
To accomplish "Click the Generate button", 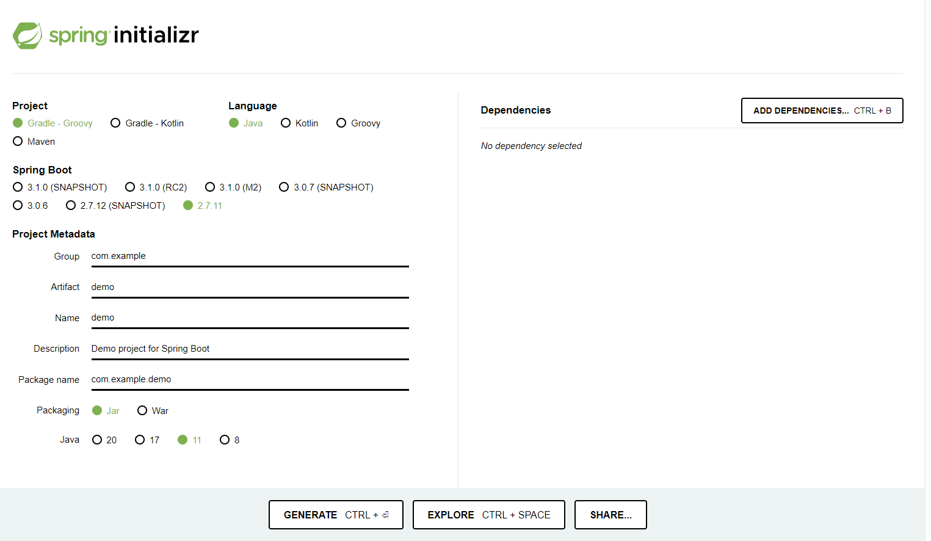I will (336, 515).
